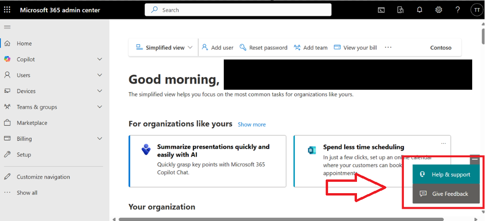This screenshot has height=221, width=485.
Task: Open settings gear in top bar
Action: click(x=438, y=10)
